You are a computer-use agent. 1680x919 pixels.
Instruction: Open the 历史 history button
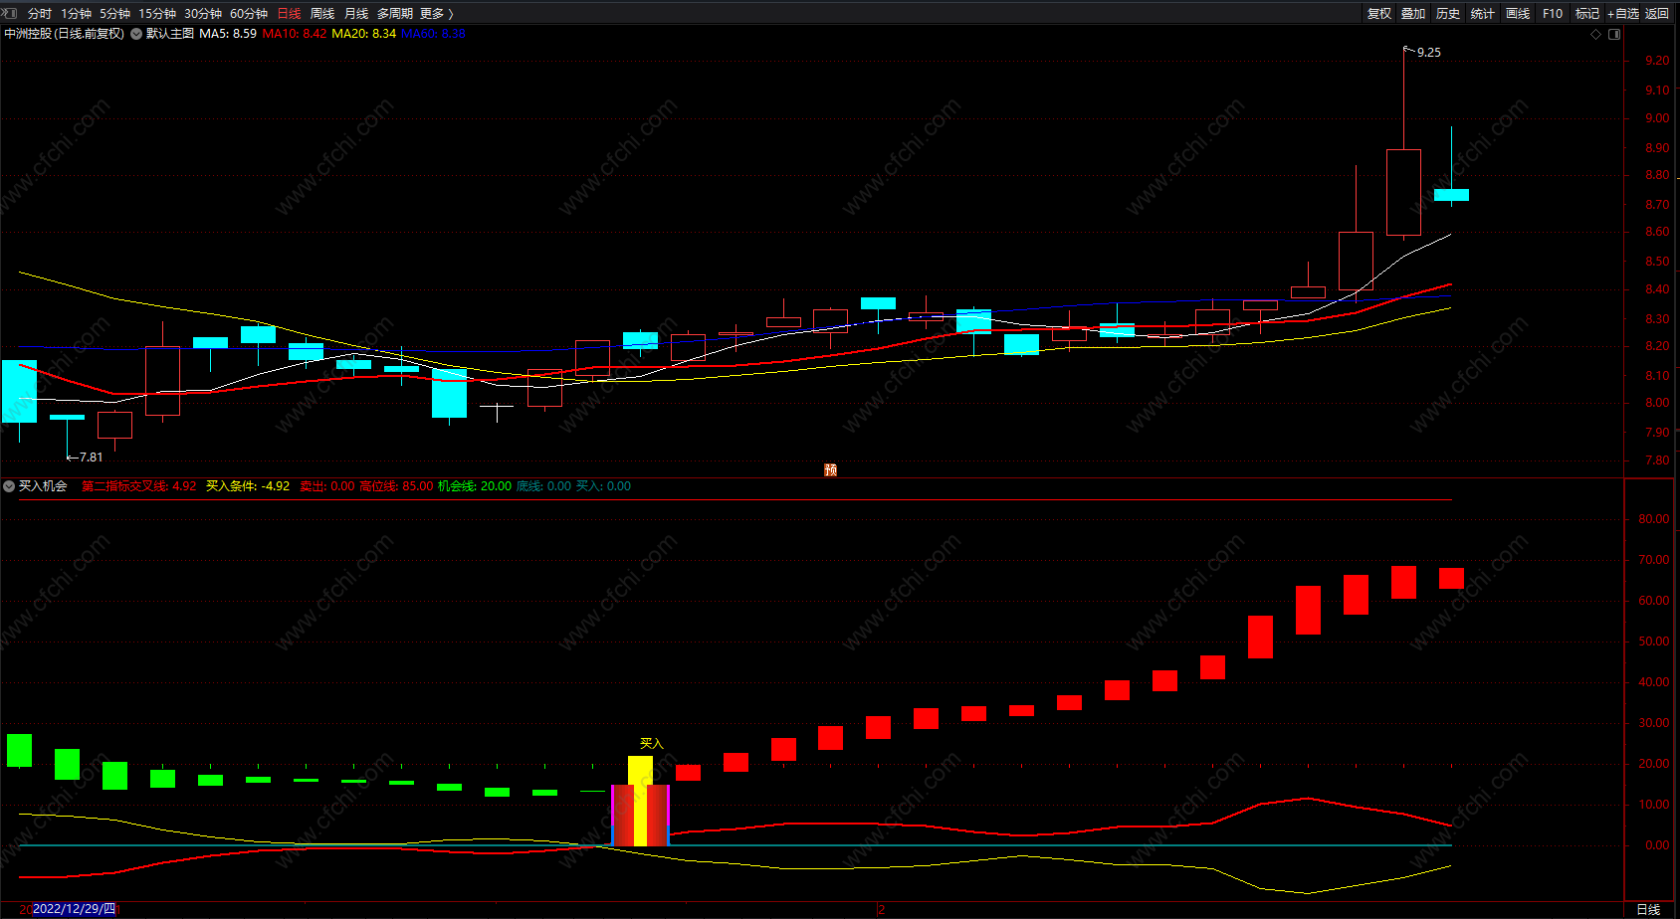tap(1448, 14)
